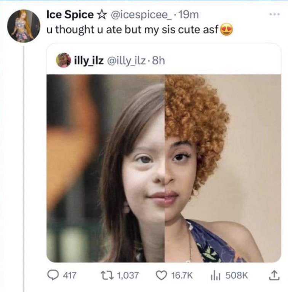Open the view analytics bar chart icon
Screen dimensions: 288x292
216,276
